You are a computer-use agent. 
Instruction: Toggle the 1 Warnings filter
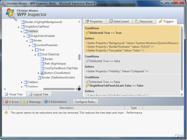point(32,102)
